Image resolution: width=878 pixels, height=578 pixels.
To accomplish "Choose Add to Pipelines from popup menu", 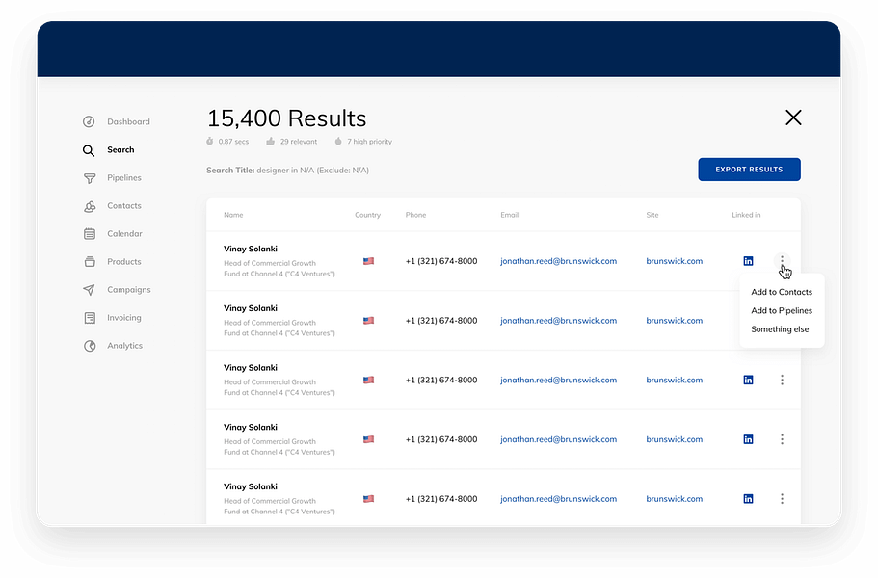I will (x=781, y=310).
